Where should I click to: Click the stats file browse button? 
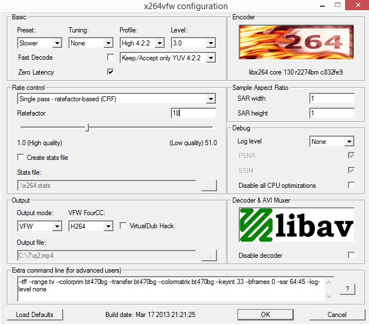[209, 186]
